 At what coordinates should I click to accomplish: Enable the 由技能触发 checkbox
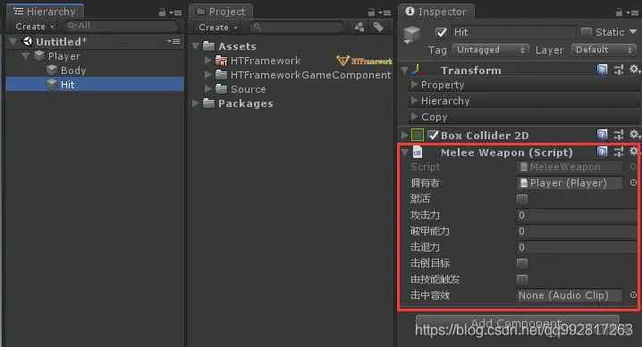522,279
